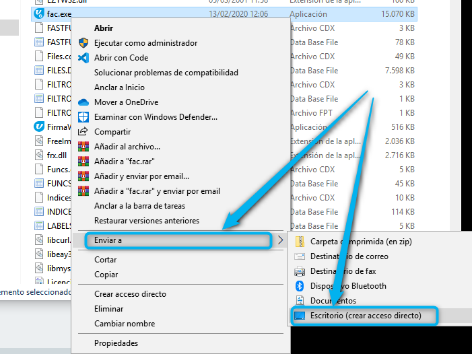Click WinRAR icon beside Añadir y enviar por email...
The height and width of the screenshot is (354, 472).
click(x=83, y=176)
